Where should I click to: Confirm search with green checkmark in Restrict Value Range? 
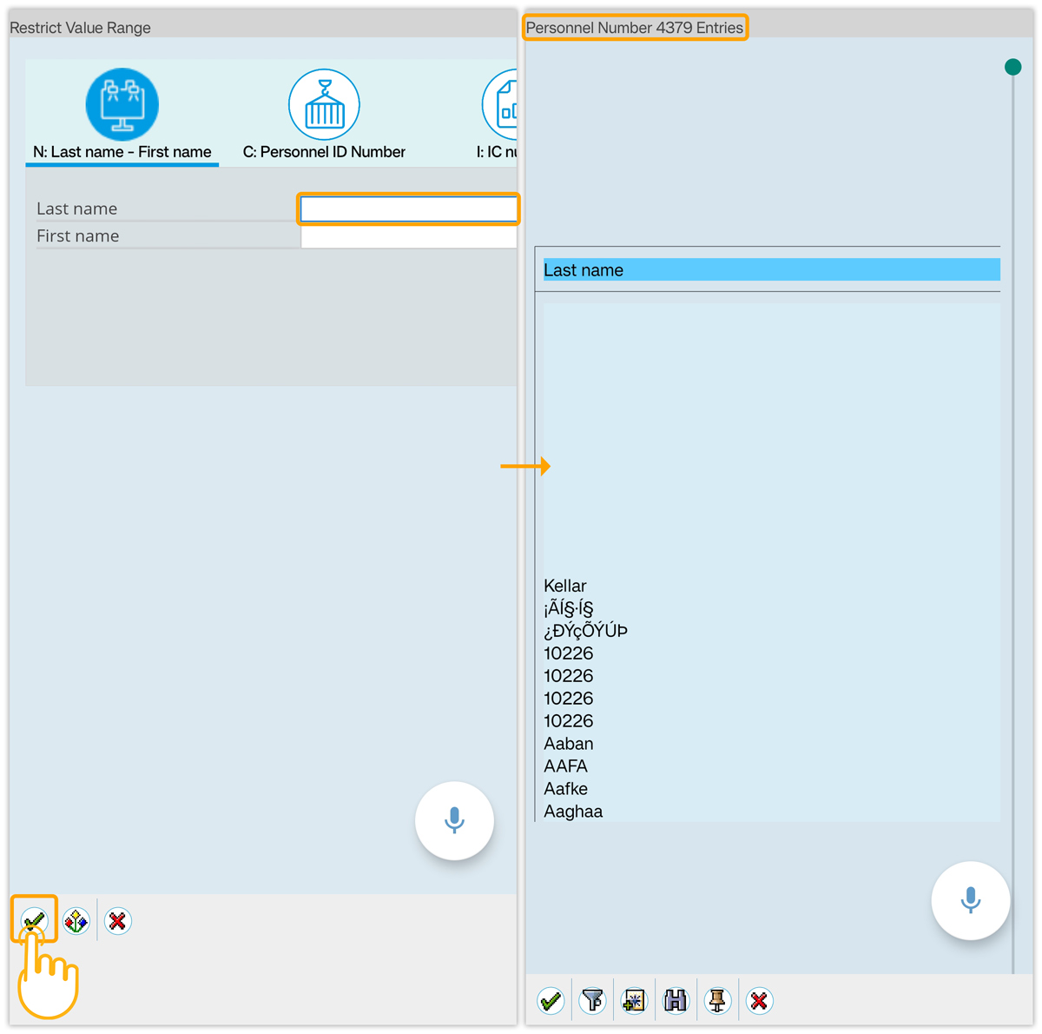[x=34, y=920]
